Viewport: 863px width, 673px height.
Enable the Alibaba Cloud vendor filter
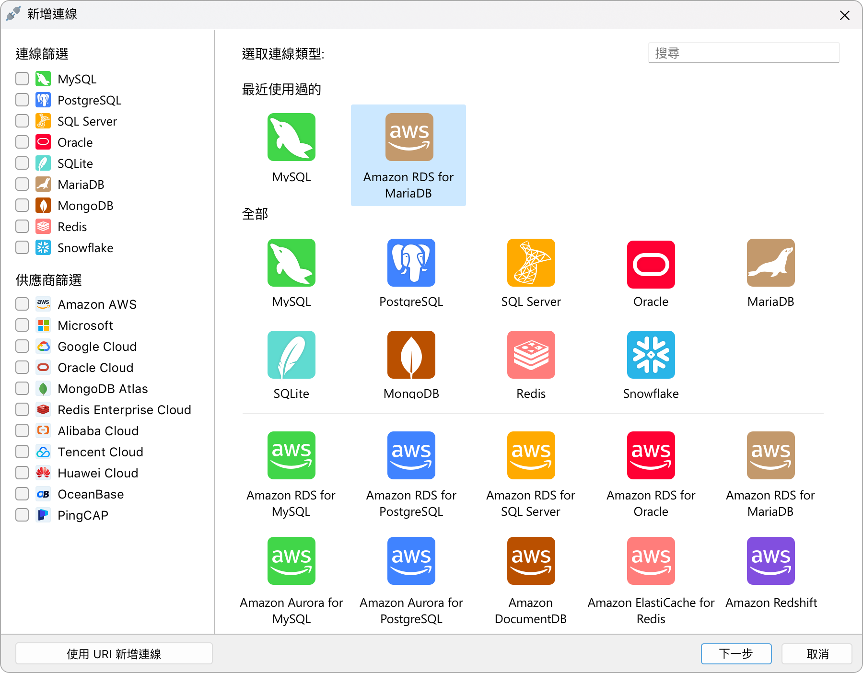tap(22, 430)
